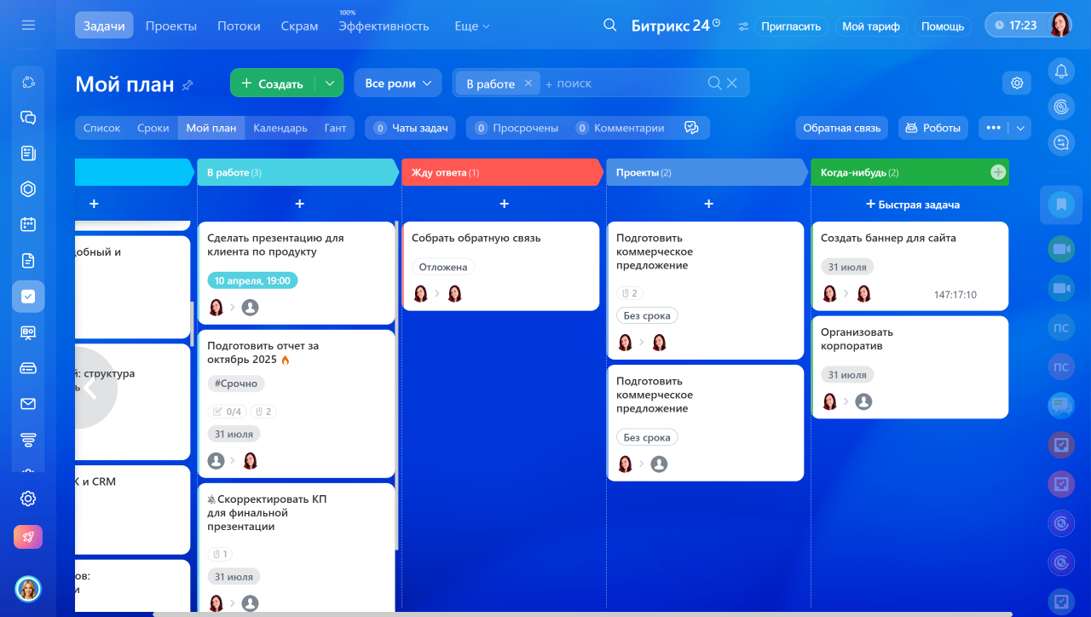Switch to the Список view tab
This screenshot has width=1091, height=617.
[102, 128]
